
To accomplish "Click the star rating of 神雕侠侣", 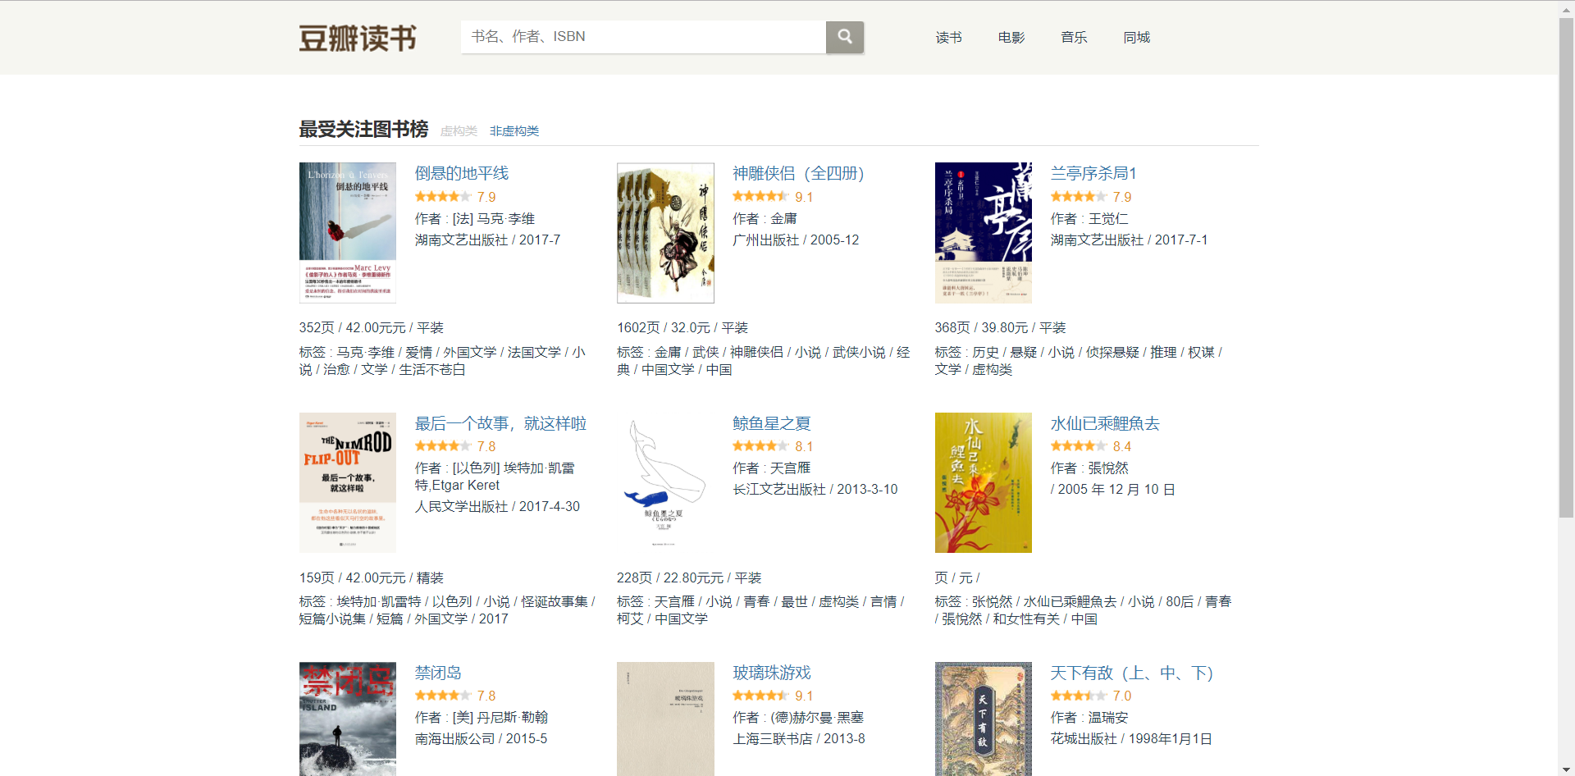I will (760, 197).
